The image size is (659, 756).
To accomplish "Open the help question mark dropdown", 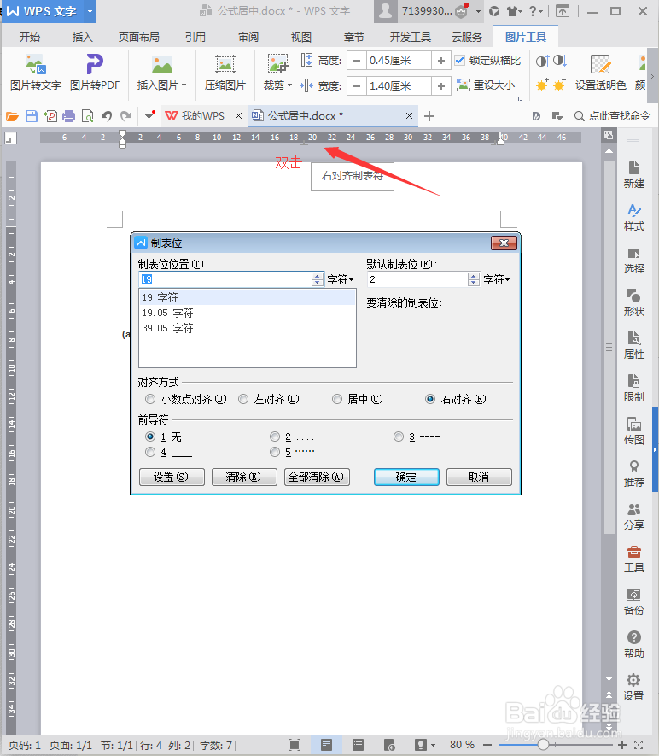I will [x=536, y=11].
